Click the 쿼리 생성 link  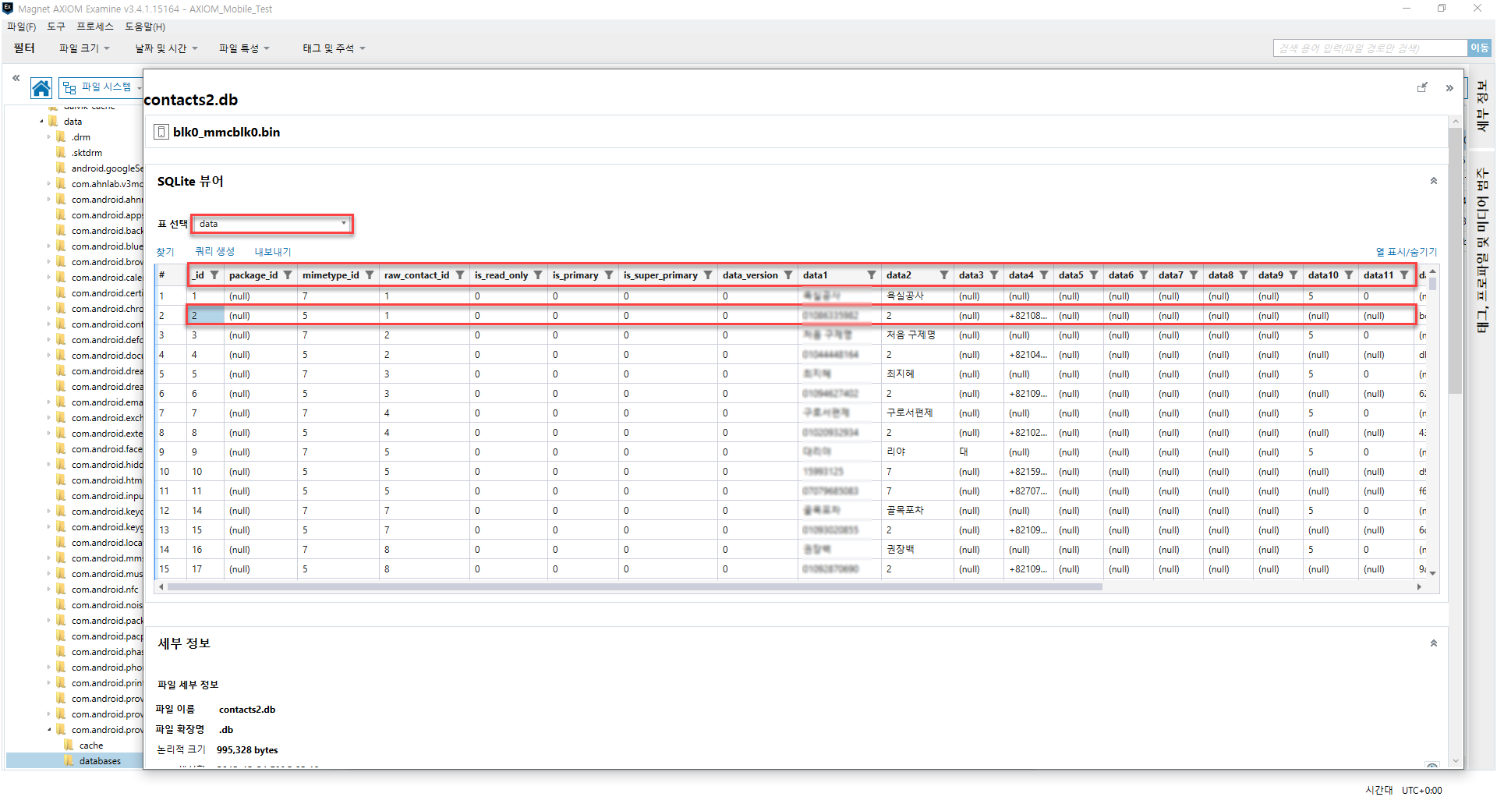(x=214, y=251)
